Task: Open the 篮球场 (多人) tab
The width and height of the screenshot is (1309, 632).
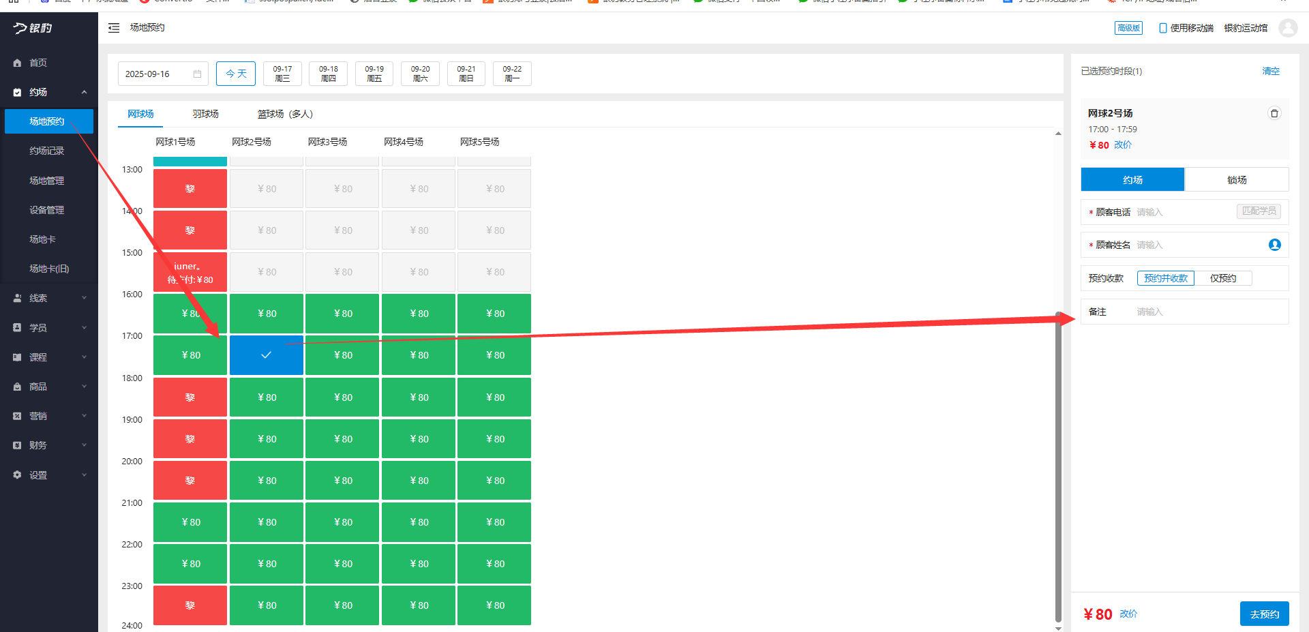Action: pos(284,114)
